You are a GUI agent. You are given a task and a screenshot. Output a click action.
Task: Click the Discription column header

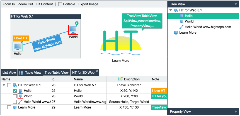(x=129, y=79)
